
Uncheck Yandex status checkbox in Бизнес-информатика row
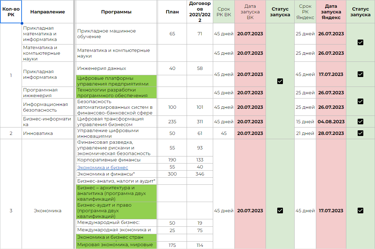360,121
